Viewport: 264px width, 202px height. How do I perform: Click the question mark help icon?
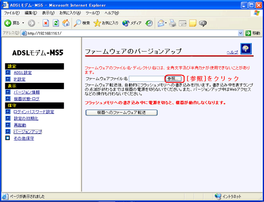tap(246, 49)
